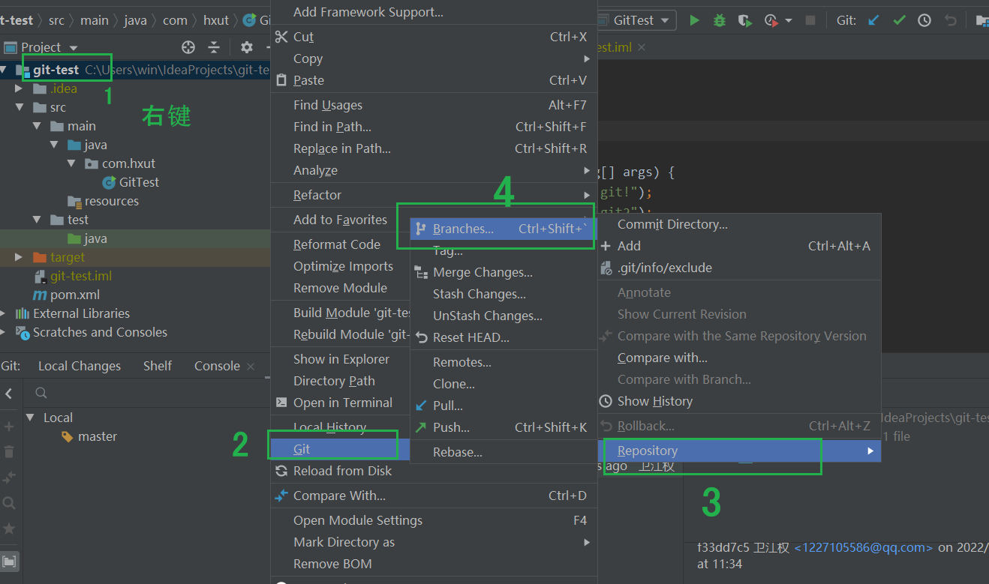989x584 pixels.
Task: Choose Merge Changes... menu entry
Action: point(504,272)
